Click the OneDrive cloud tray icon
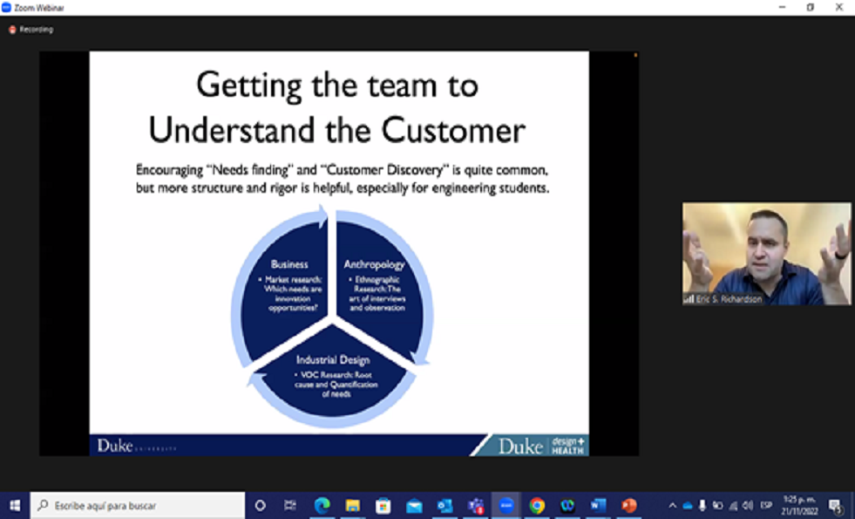 coord(687,505)
